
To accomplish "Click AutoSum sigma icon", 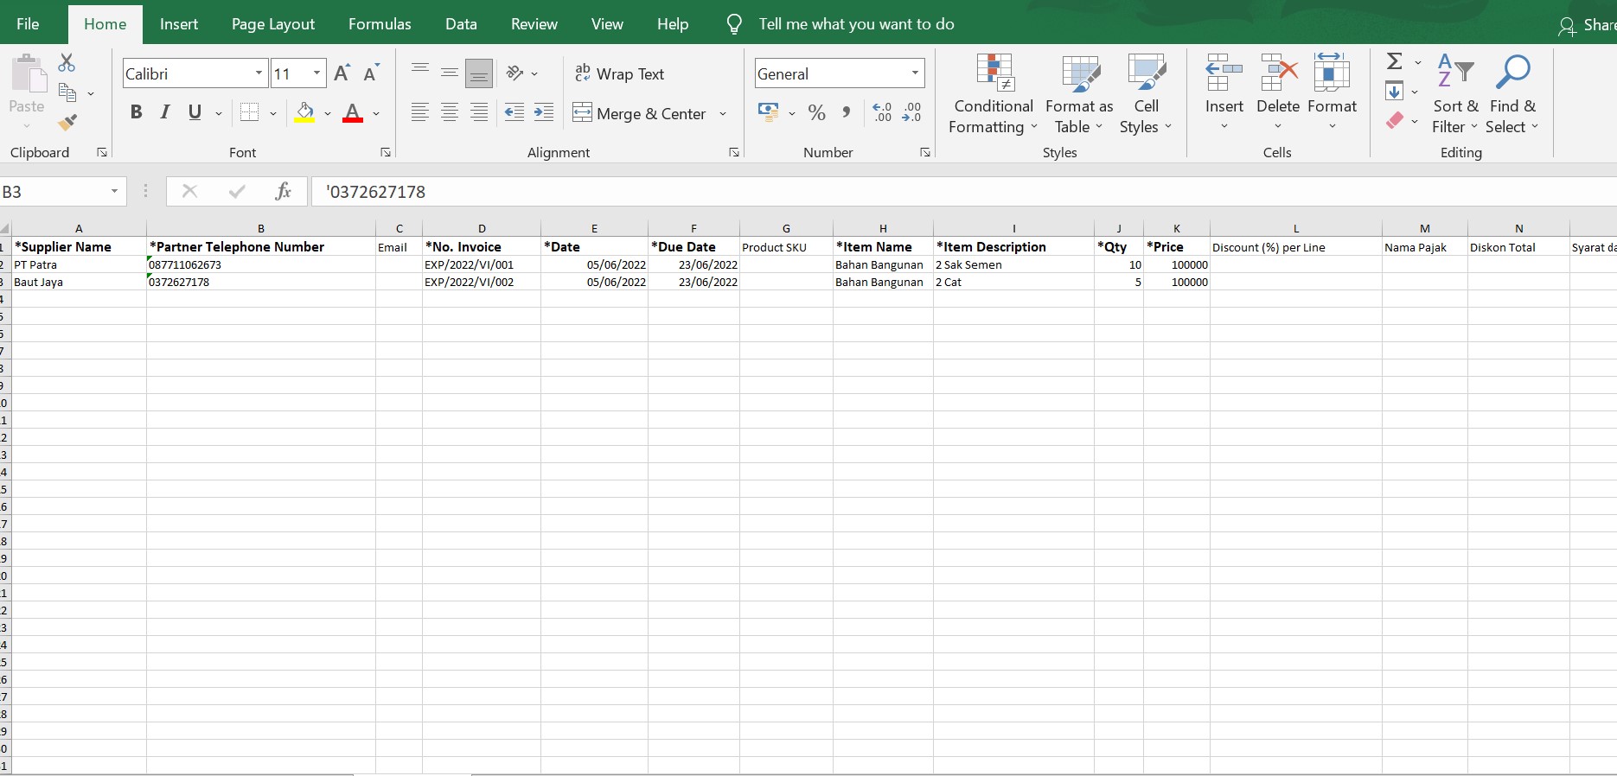I will [x=1394, y=61].
